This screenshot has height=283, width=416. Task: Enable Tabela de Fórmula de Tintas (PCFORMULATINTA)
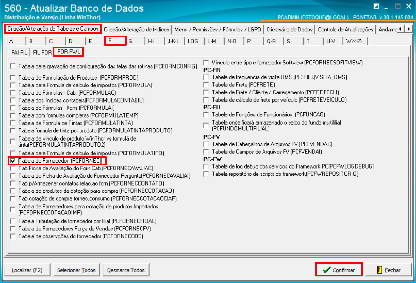coord(13,123)
